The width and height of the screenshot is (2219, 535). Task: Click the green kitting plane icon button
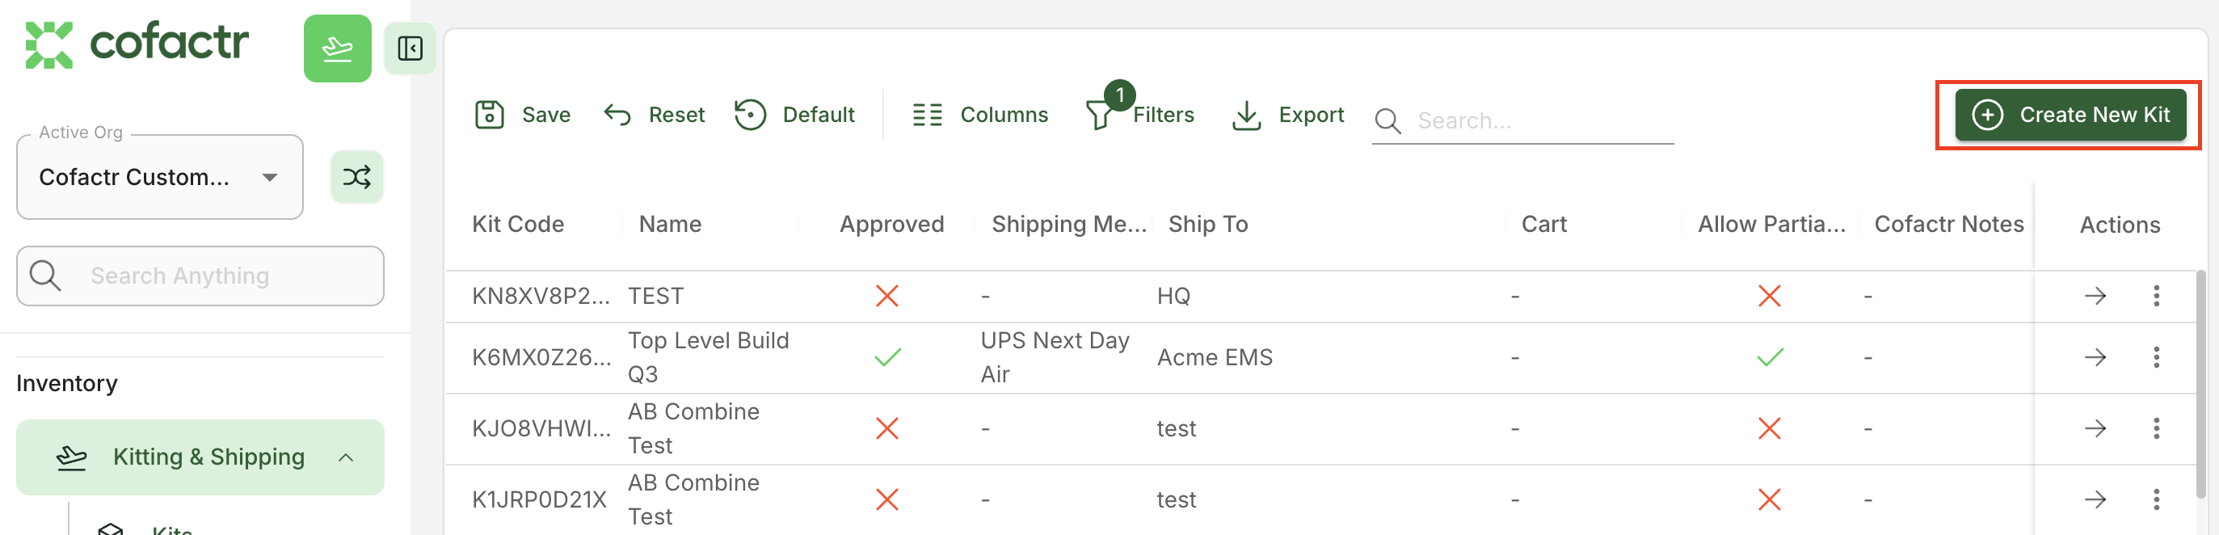click(x=337, y=48)
